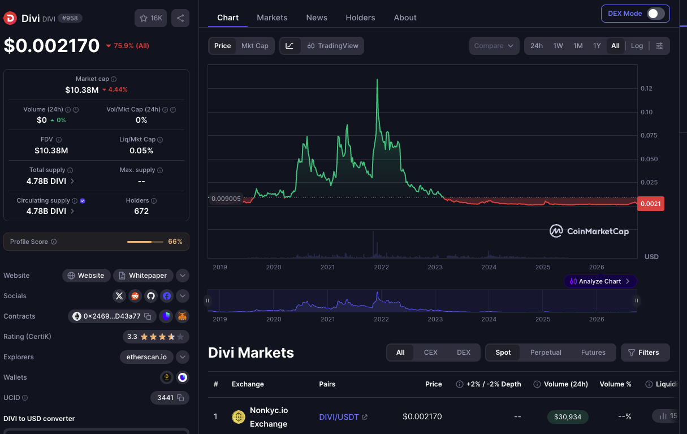The image size is (687, 434).
Task: Expand more website links chevron
Action: (182, 276)
